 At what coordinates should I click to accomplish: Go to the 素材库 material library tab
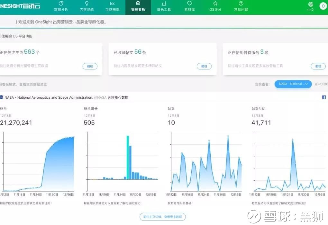[x=189, y=7]
